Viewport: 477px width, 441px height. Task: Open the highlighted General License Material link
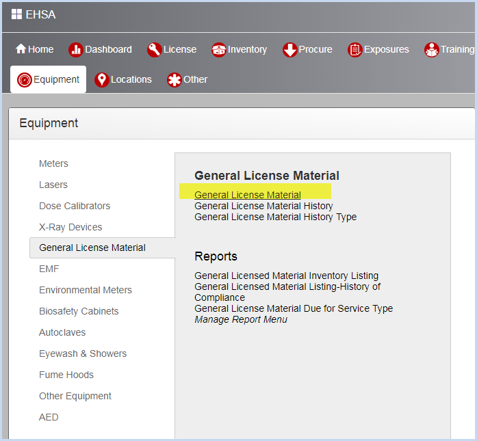point(248,195)
